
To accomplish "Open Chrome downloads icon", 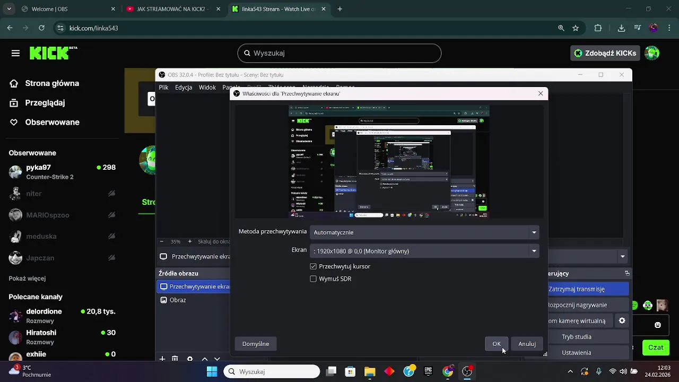I will tap(622, 28).
